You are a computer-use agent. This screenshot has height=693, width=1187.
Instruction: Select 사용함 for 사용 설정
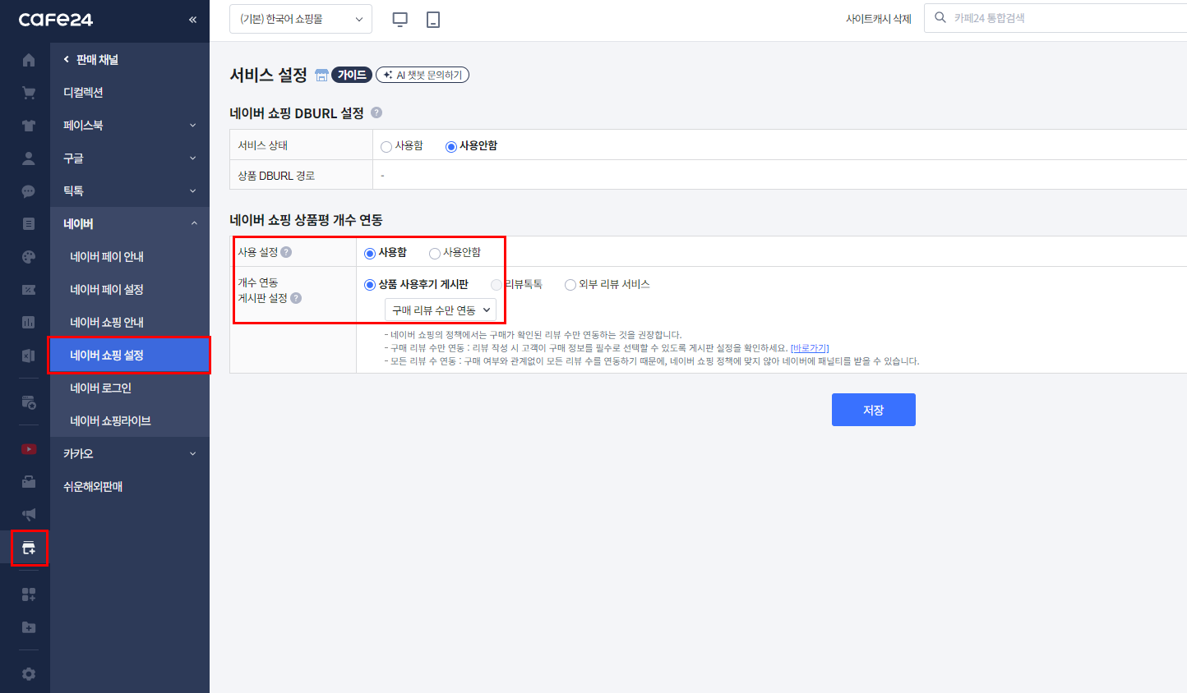pyautogui.click(x=370, y=253)
